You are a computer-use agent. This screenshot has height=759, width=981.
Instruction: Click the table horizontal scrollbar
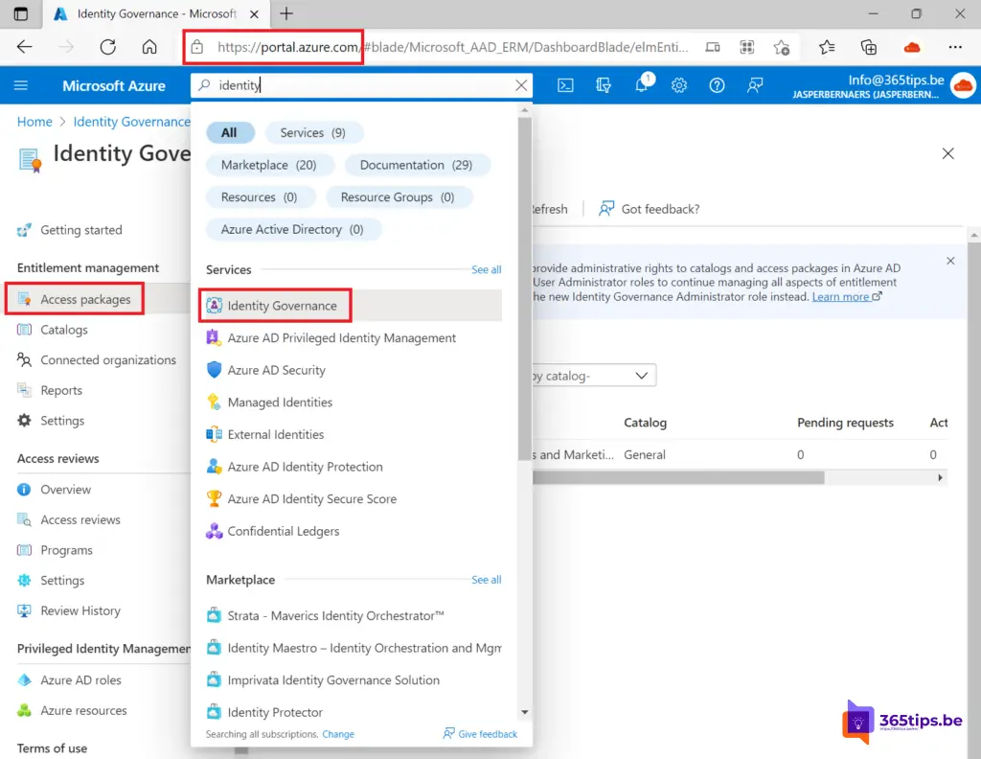pyautogui.click(x=678, y=477)
